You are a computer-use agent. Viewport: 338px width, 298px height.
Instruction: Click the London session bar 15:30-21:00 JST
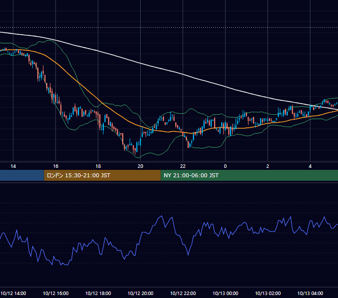tap(102, 175)
